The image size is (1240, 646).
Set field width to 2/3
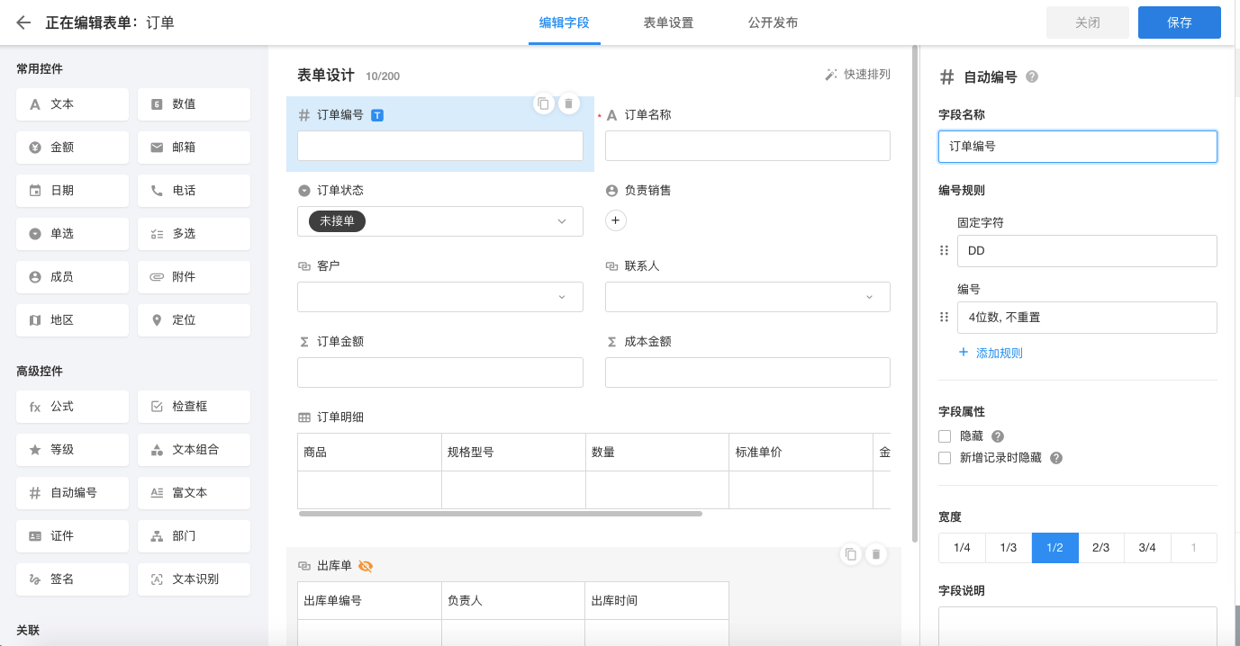click(1101, 548)
